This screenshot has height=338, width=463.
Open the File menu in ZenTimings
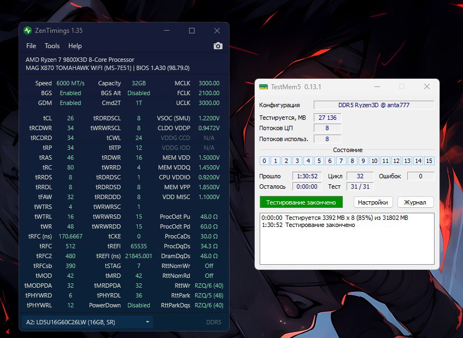point(31,46)
